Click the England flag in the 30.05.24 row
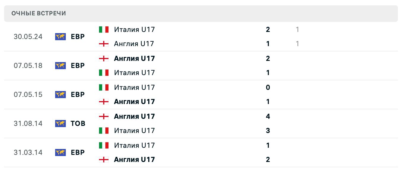 [x=104, y=43]
